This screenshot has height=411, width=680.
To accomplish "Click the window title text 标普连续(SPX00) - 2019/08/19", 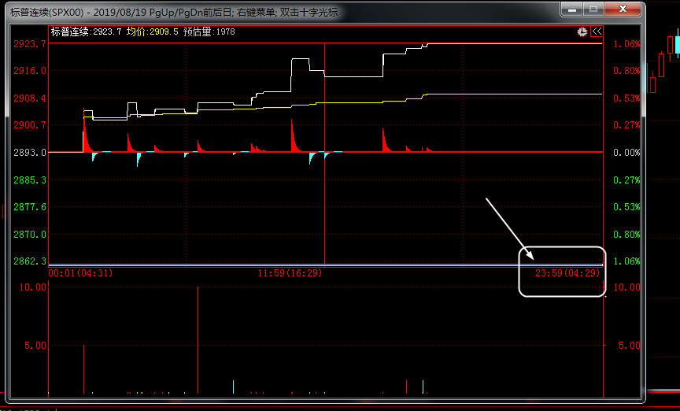I will pyautogui.click(x=79, y=12).
